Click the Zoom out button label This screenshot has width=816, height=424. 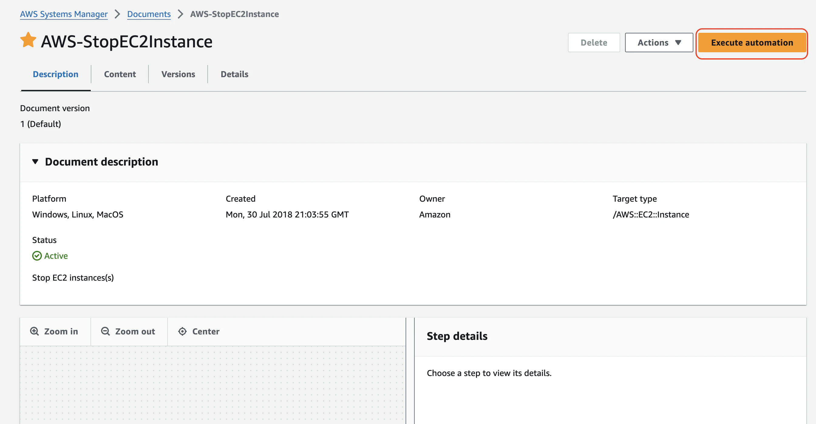coord(135,331)
